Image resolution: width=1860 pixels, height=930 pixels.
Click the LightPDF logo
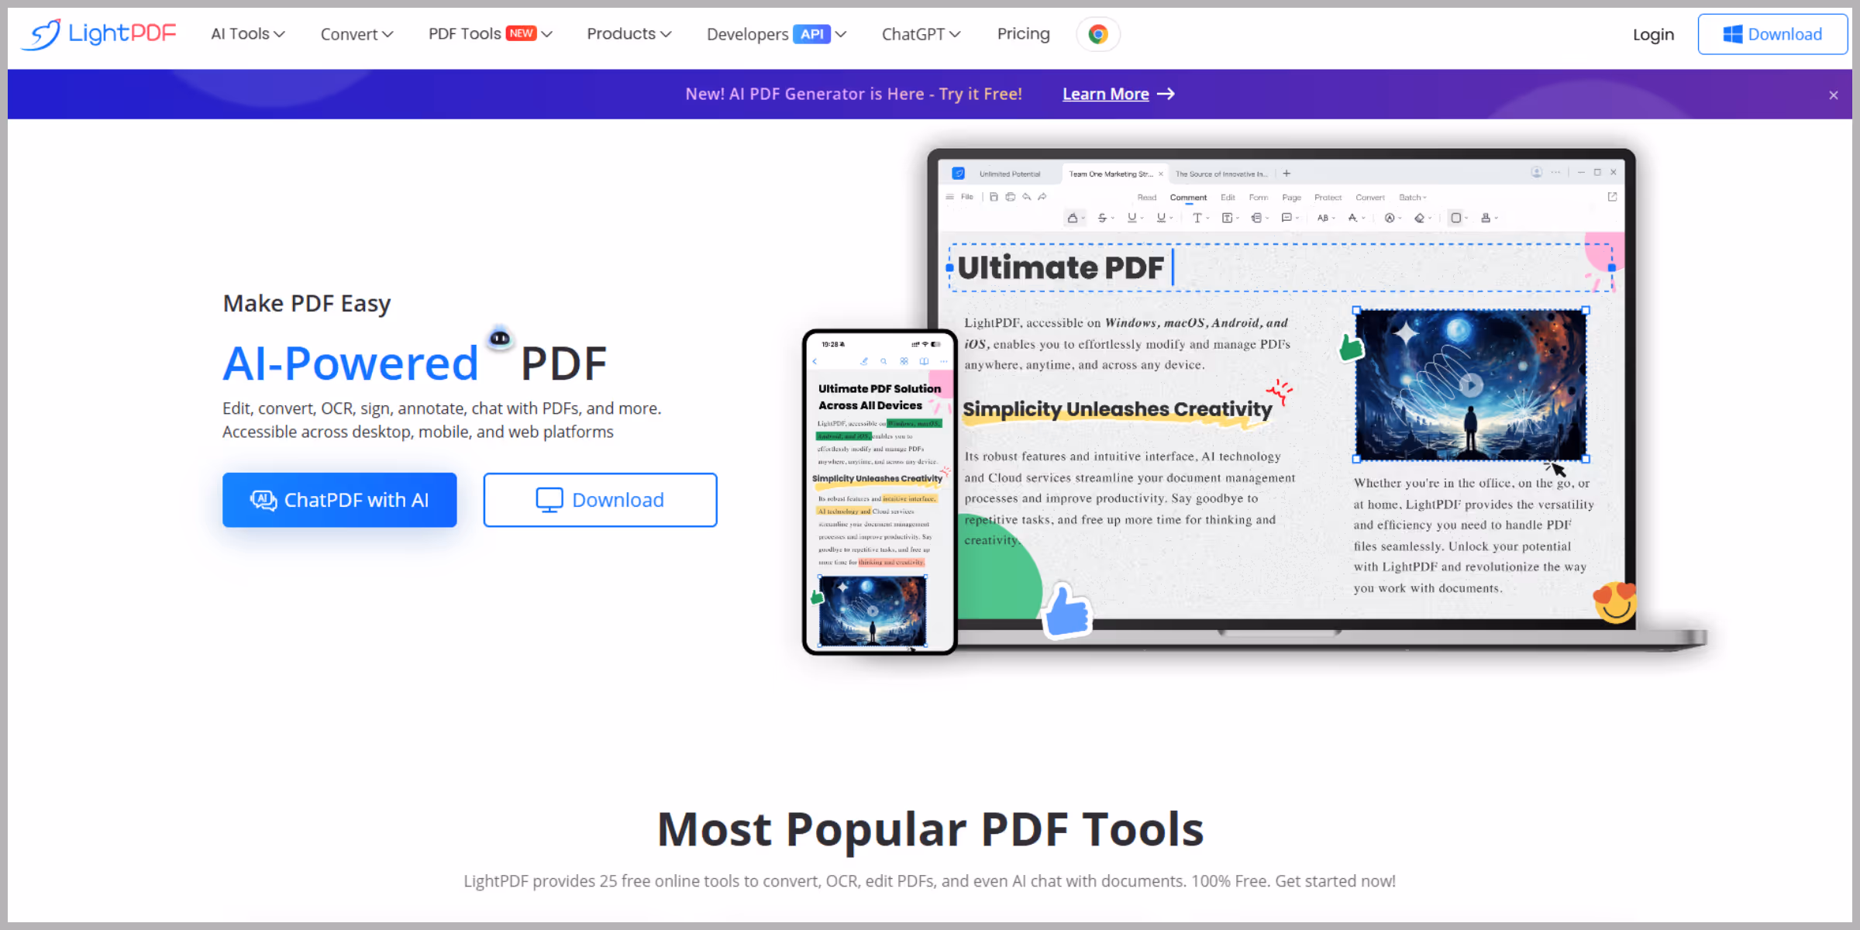pos(99,34)
